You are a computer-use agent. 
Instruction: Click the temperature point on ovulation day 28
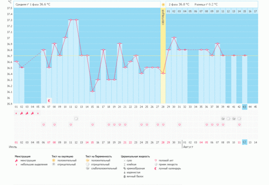coord(163,73)
